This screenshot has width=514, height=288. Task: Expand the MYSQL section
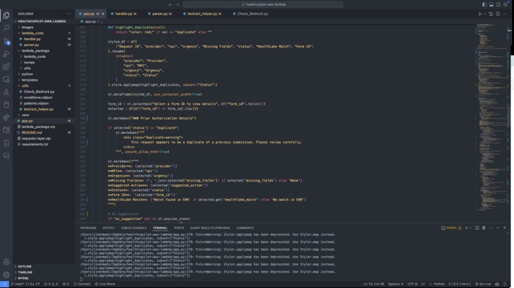click(23, 278)
